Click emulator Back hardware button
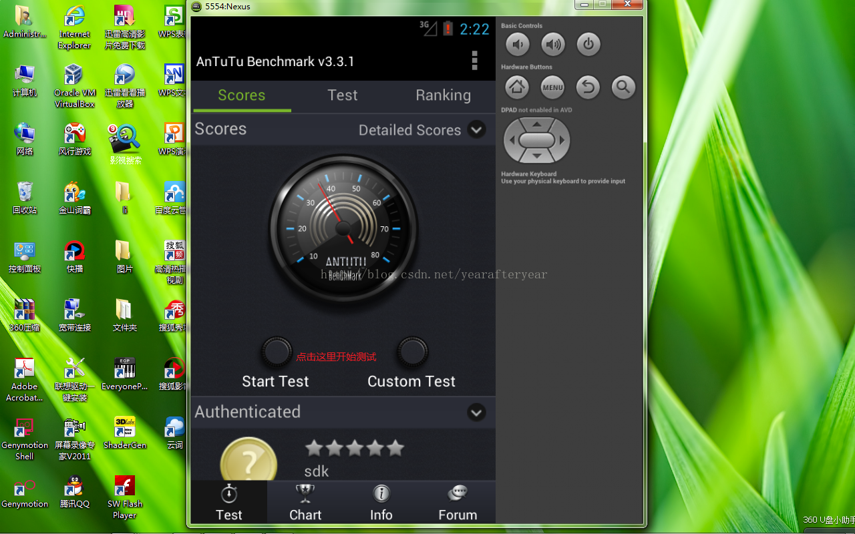Viewport: 855px width, 534px height. [588, 87]
